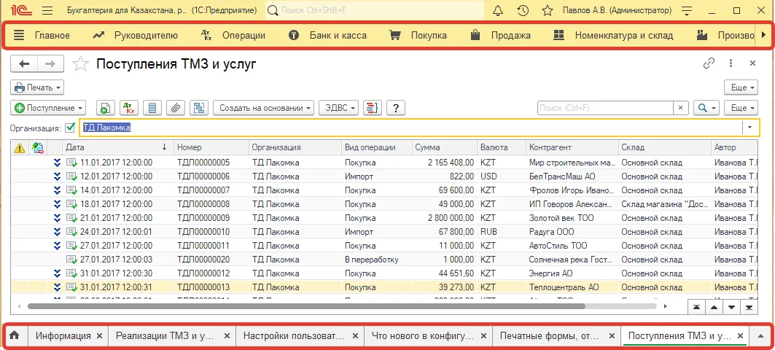The image size is (775, 350).
Task: Expand open windows list arrow
Action: pyautogui.click(x=760, y=335)
